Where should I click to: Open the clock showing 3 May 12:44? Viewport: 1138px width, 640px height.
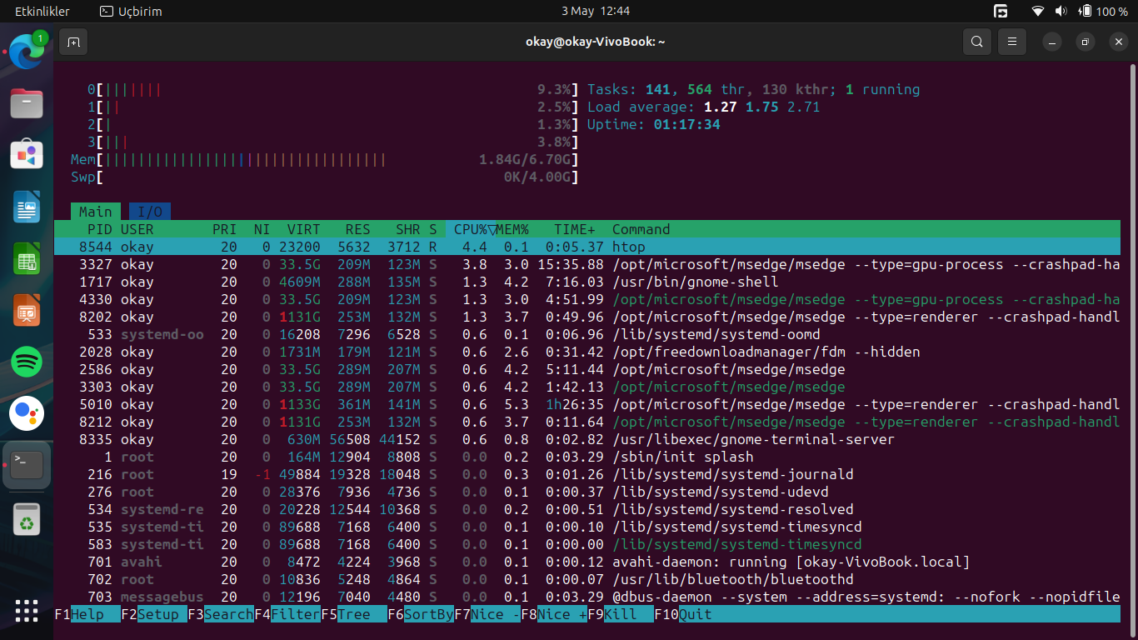(x=596, y=12)
